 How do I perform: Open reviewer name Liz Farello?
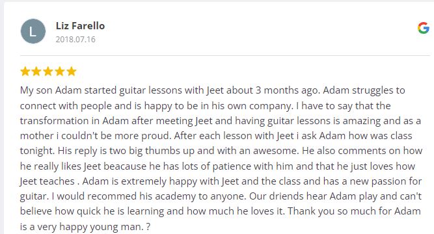pos(80,26)
